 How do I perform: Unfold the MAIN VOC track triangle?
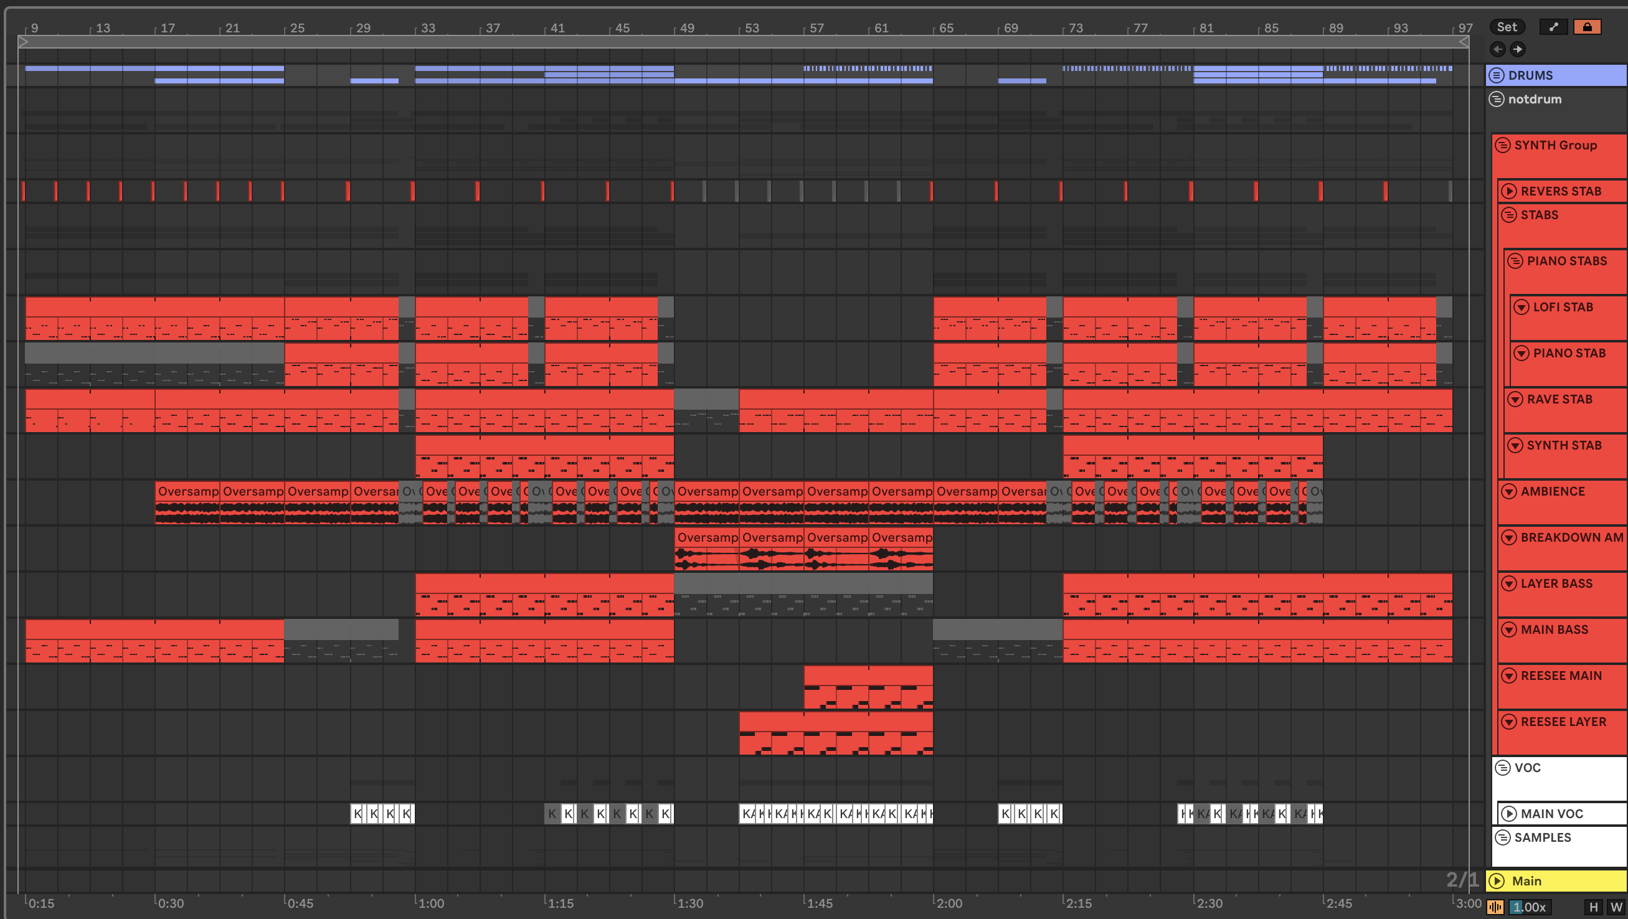[1508, 814]
